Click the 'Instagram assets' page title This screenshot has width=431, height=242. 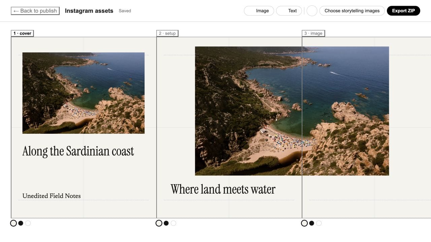89,11
